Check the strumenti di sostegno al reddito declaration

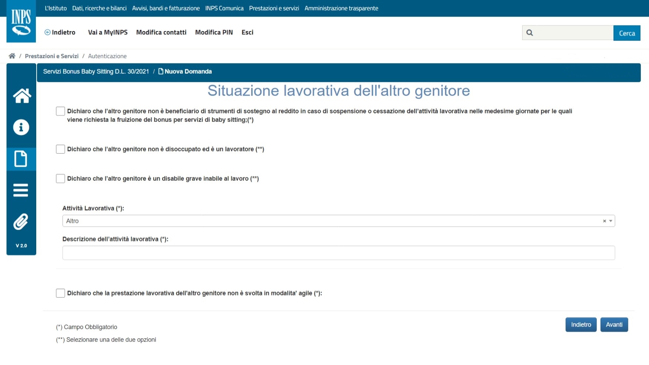coord(60,111)
